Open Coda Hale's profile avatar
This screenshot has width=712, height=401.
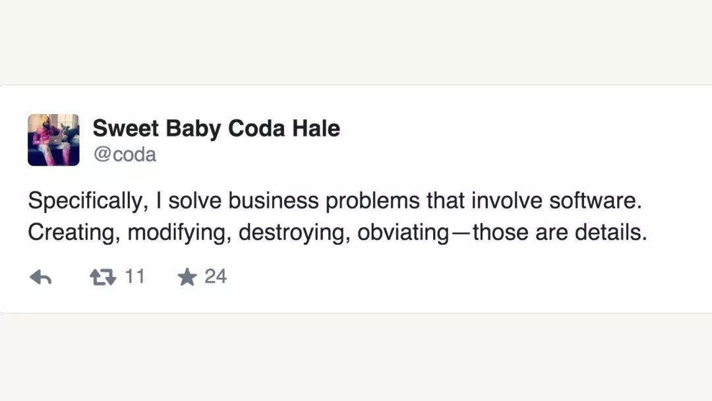coord(53,140)
